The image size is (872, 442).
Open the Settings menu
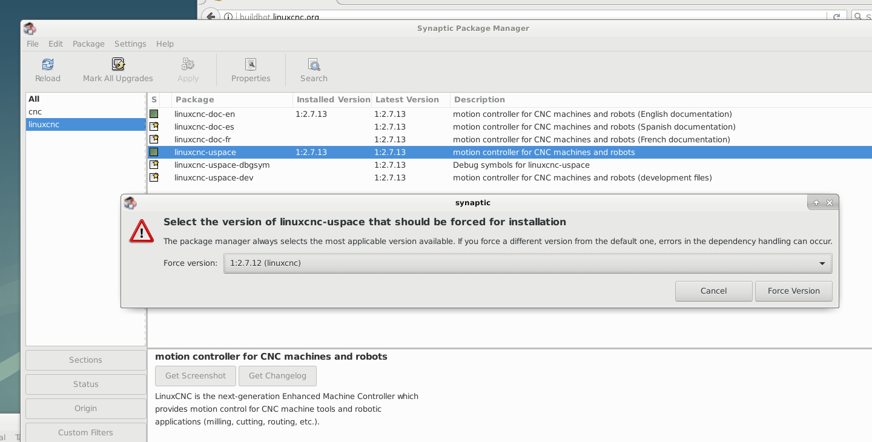pyautogui.click(x=130, y=44)
